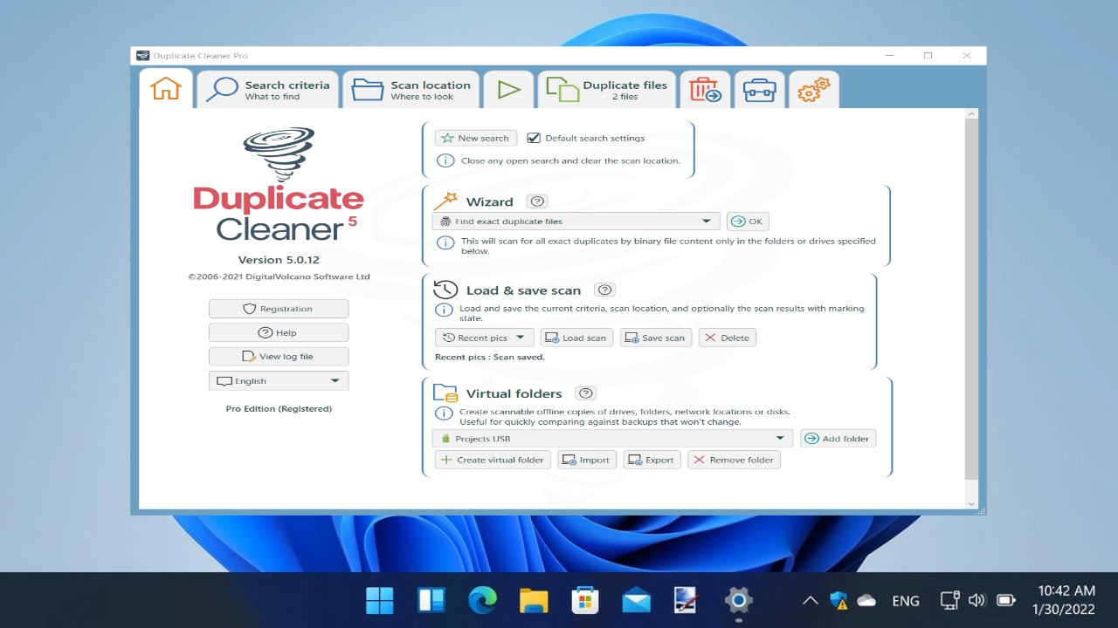Open the settings gears tab
Viewport: 1118px width, 628px height.
[x=813, y=89]
